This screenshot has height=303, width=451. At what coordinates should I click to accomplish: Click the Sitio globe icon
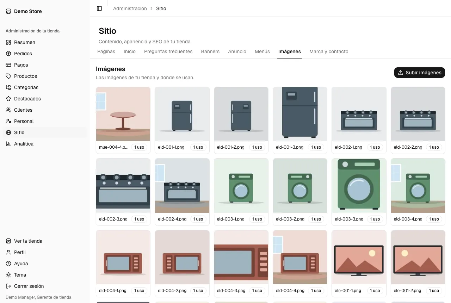click(8, 132)
